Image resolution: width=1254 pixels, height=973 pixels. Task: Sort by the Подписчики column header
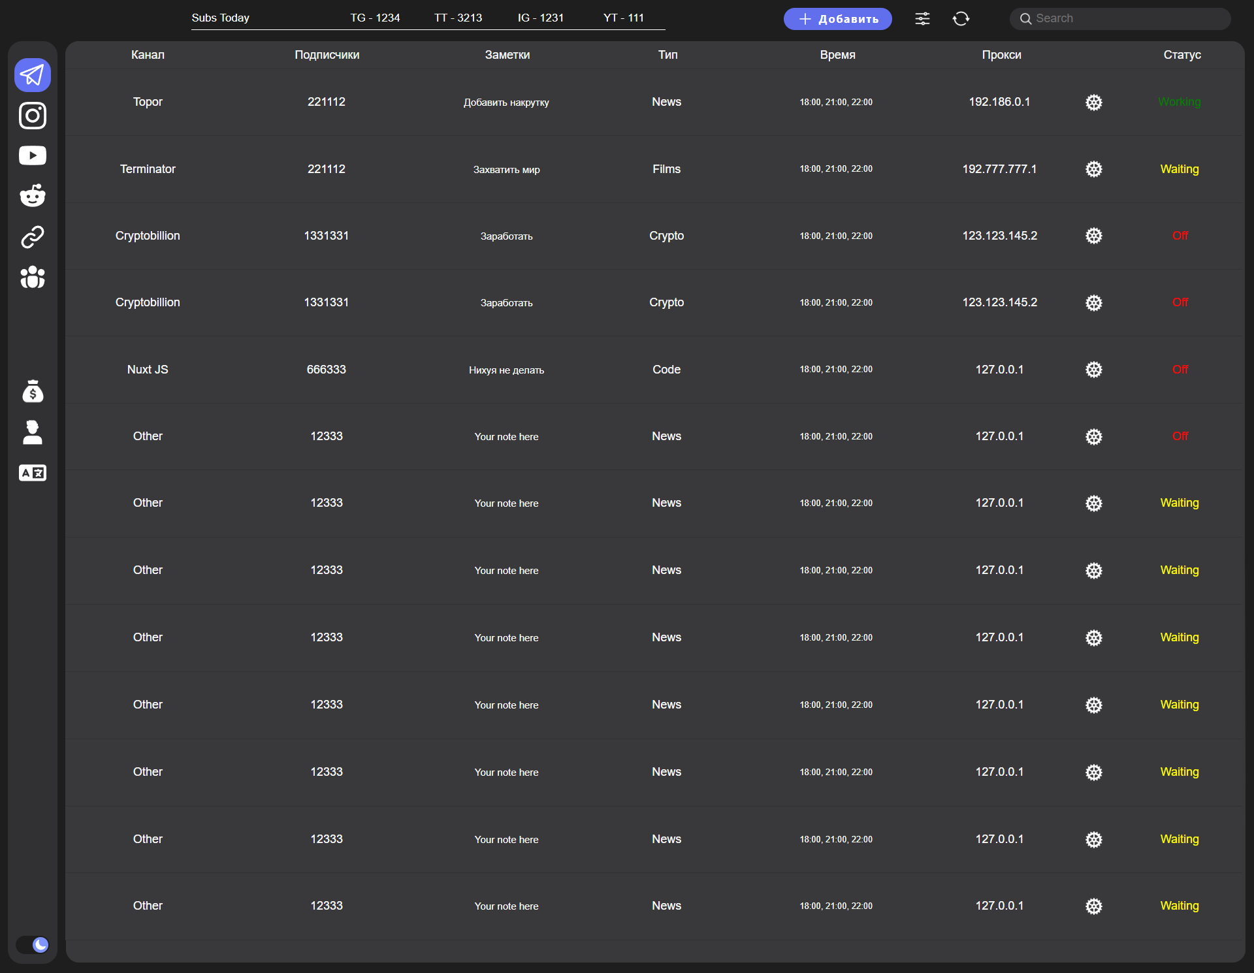pyautogui.click(x=327, y=55)
